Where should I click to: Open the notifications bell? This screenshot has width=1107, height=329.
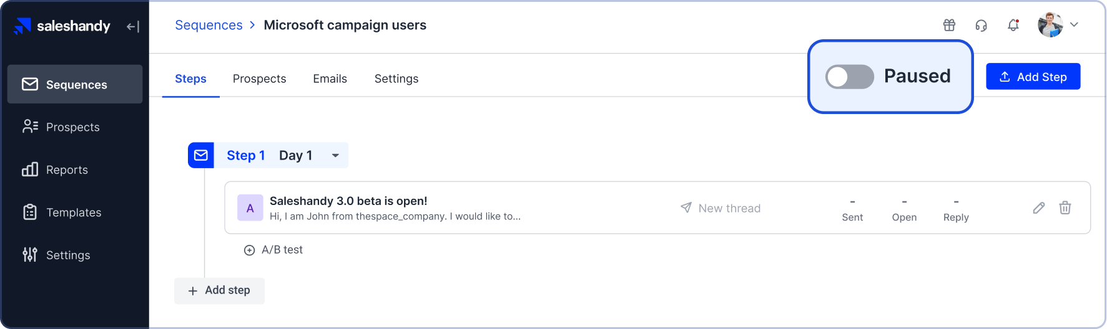(x=1013, y=25)
